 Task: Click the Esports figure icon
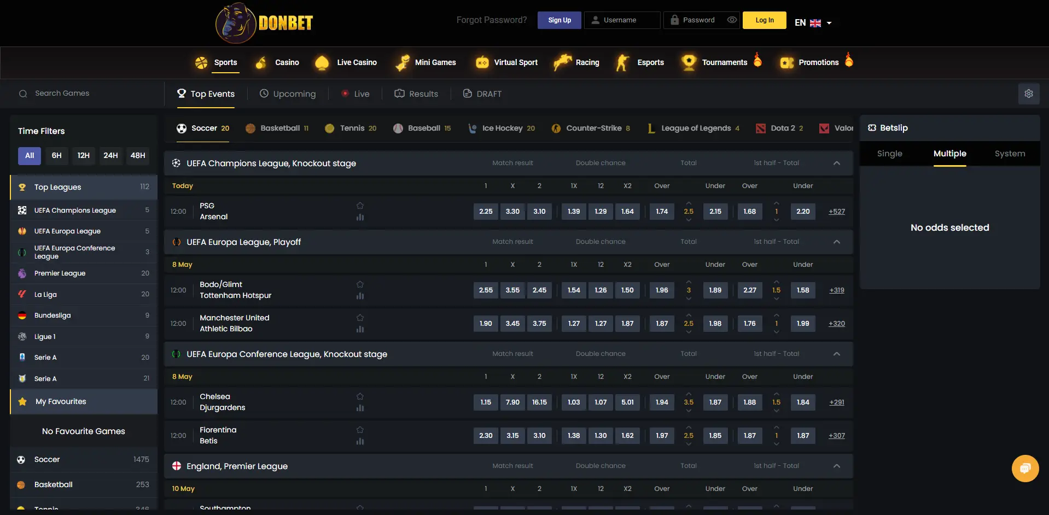tap(622, 62)
